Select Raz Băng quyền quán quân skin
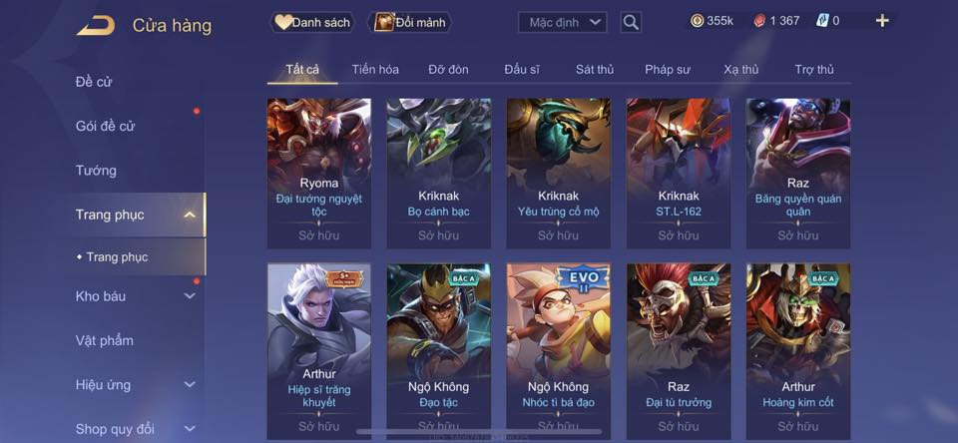This screenshot has width=958, height=443. coord(798,174)
